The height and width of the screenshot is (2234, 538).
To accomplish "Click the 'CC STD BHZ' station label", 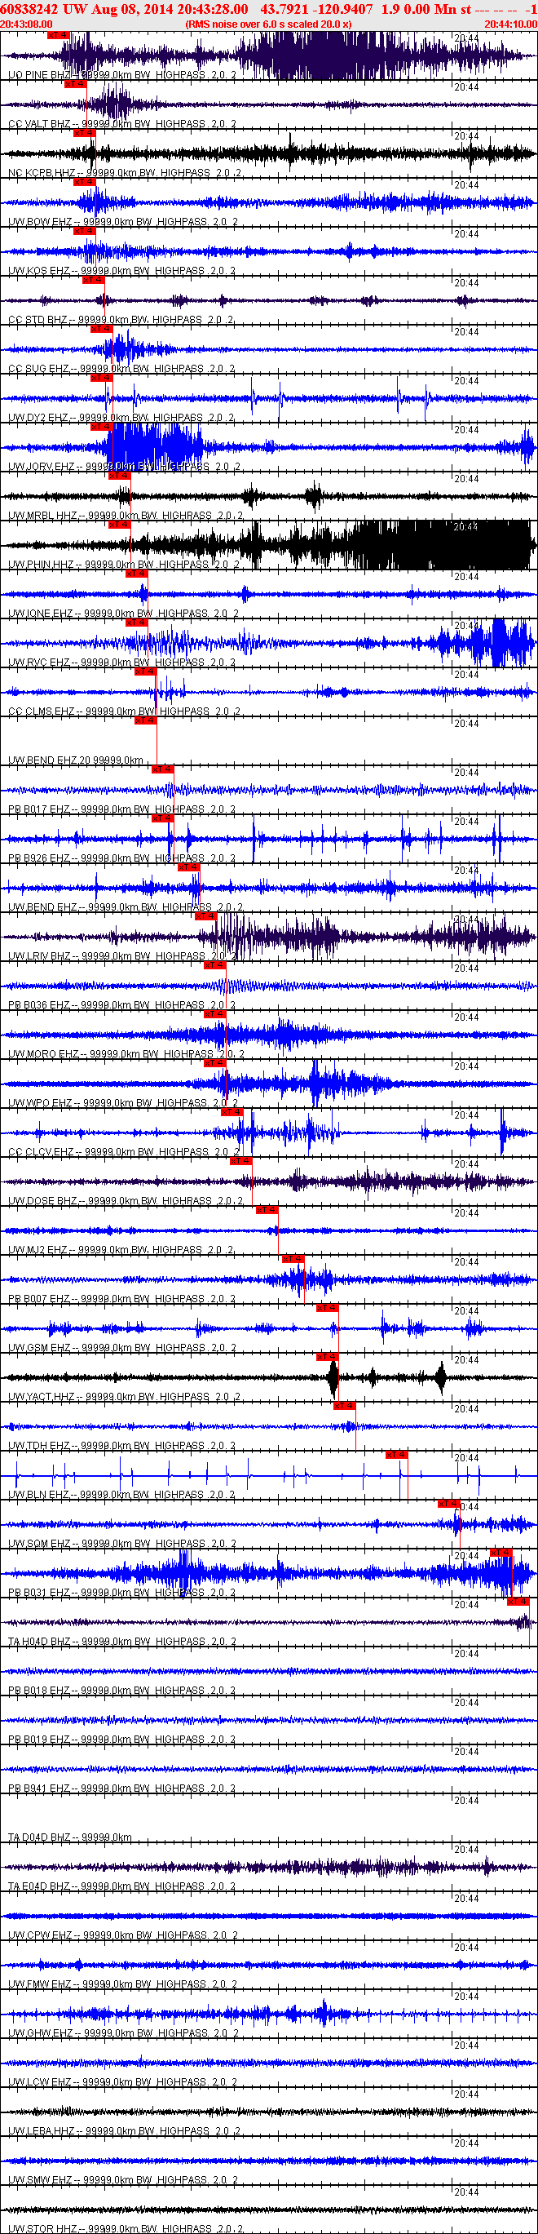I will click(x=38, y=320).
